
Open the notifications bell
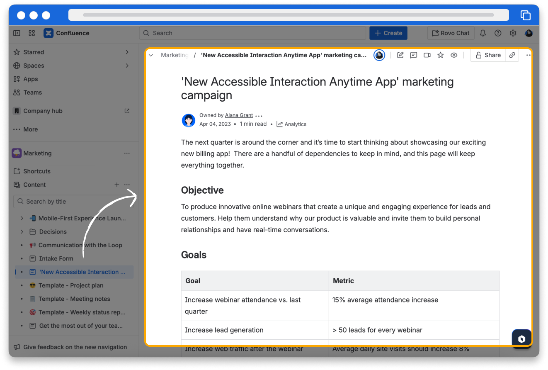(x=483, y=33)
